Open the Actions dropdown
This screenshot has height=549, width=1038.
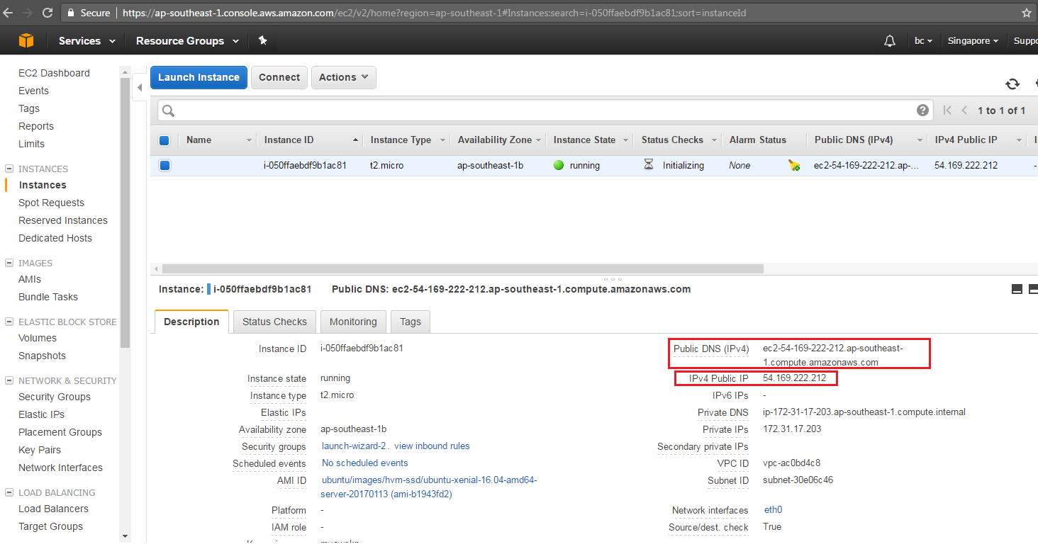(x=343, y=77)
